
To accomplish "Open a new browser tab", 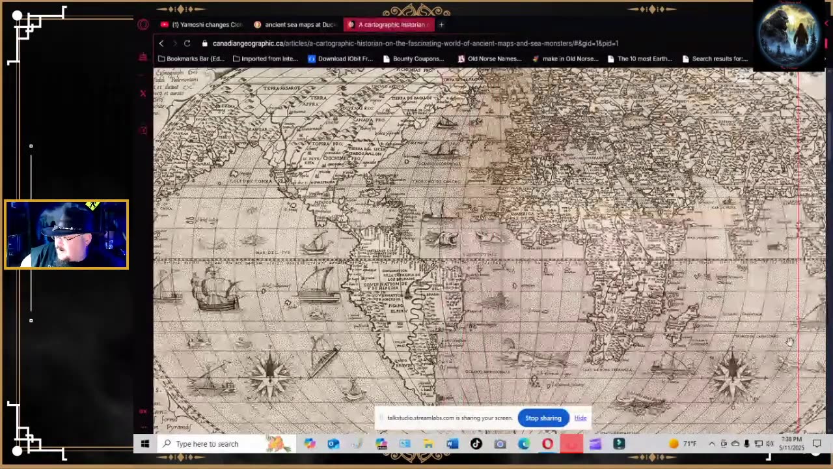I will coord(441,25).
